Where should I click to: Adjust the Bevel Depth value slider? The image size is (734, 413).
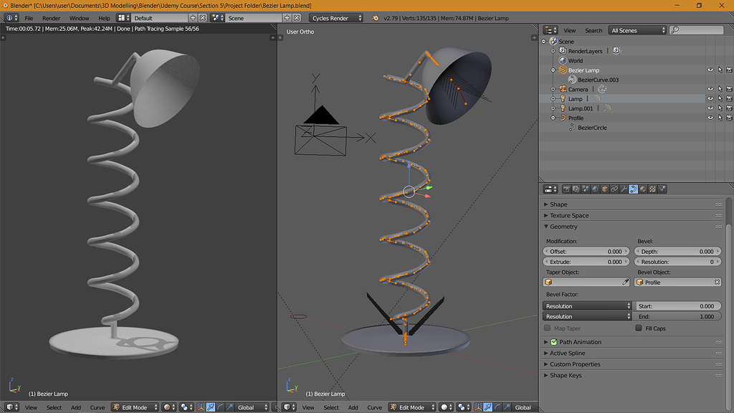coord(678,251)
